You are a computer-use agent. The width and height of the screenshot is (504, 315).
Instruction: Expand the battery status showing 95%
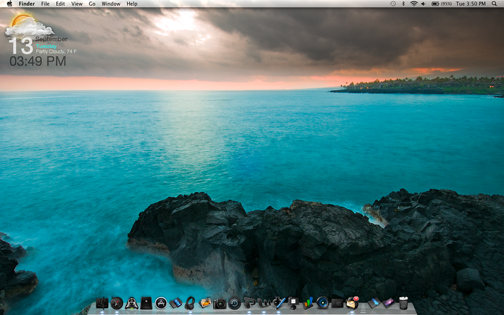pos(441,4)
